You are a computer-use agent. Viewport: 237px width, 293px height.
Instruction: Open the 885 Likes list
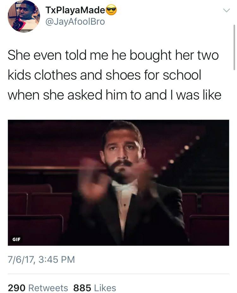[x=95, y=287]
